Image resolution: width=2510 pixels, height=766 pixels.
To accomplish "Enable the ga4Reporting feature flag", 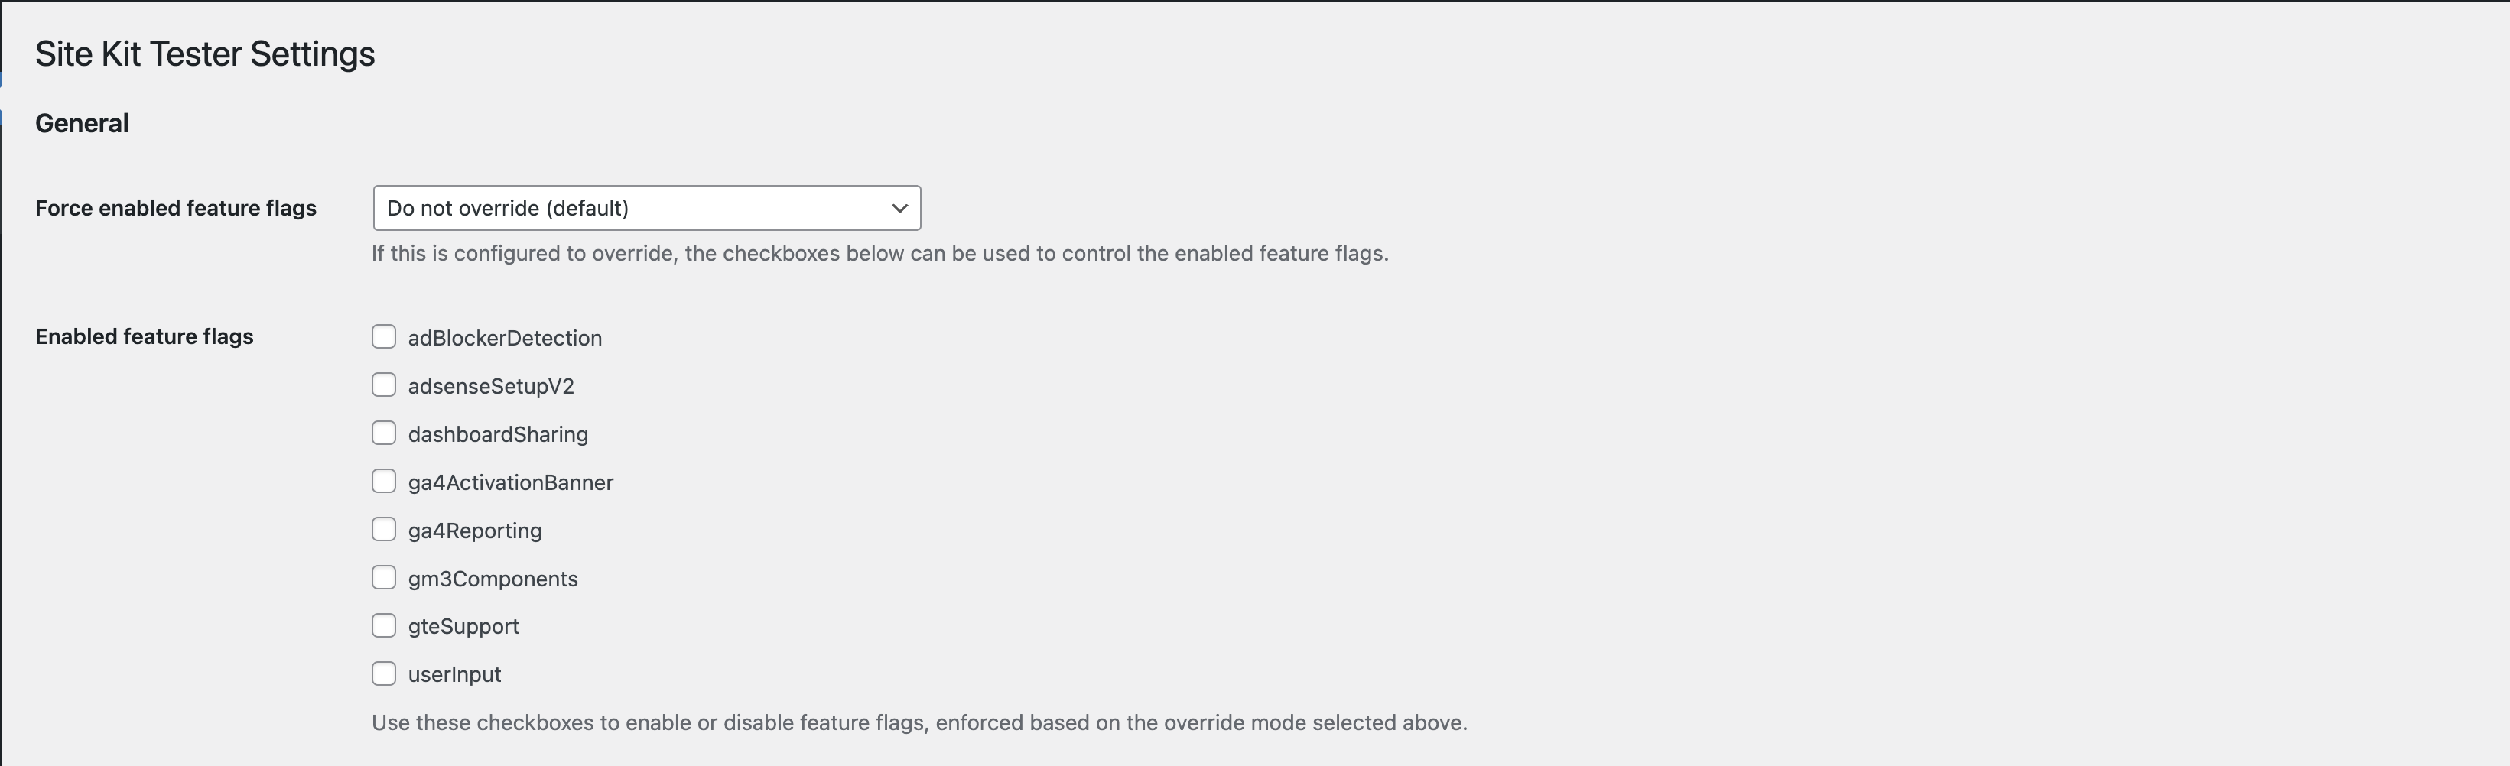I will [384, 528].
